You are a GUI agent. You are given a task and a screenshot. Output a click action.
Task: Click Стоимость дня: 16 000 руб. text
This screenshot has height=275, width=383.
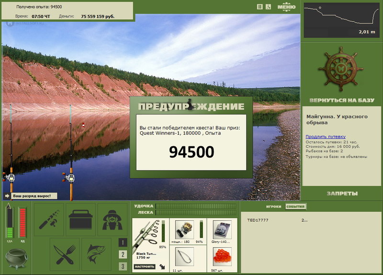tap(333, 147)
